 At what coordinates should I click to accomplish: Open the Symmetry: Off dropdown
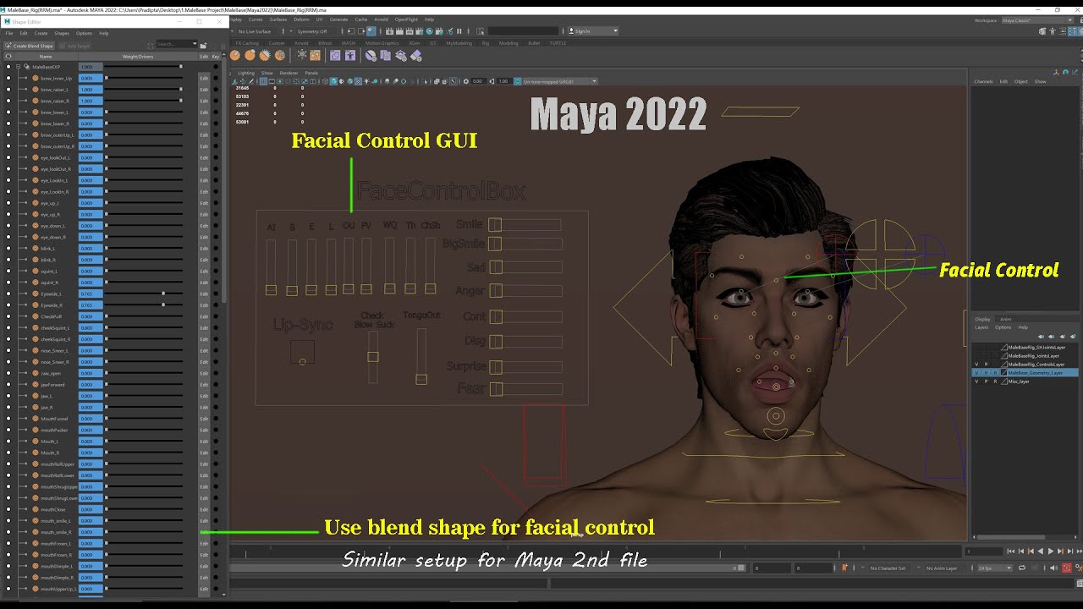pyautogui.click(x=314, y=31)
